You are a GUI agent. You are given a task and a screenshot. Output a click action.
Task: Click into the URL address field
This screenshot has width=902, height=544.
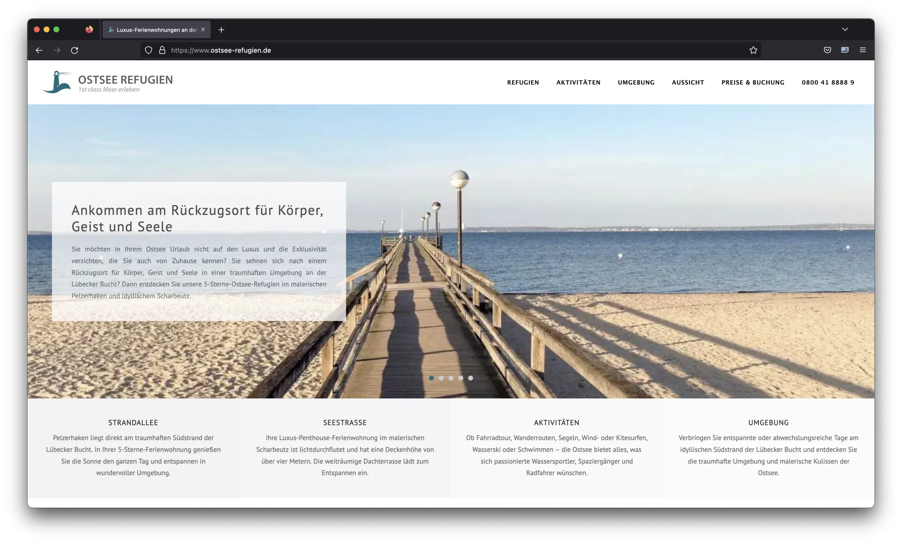[439, 50]
